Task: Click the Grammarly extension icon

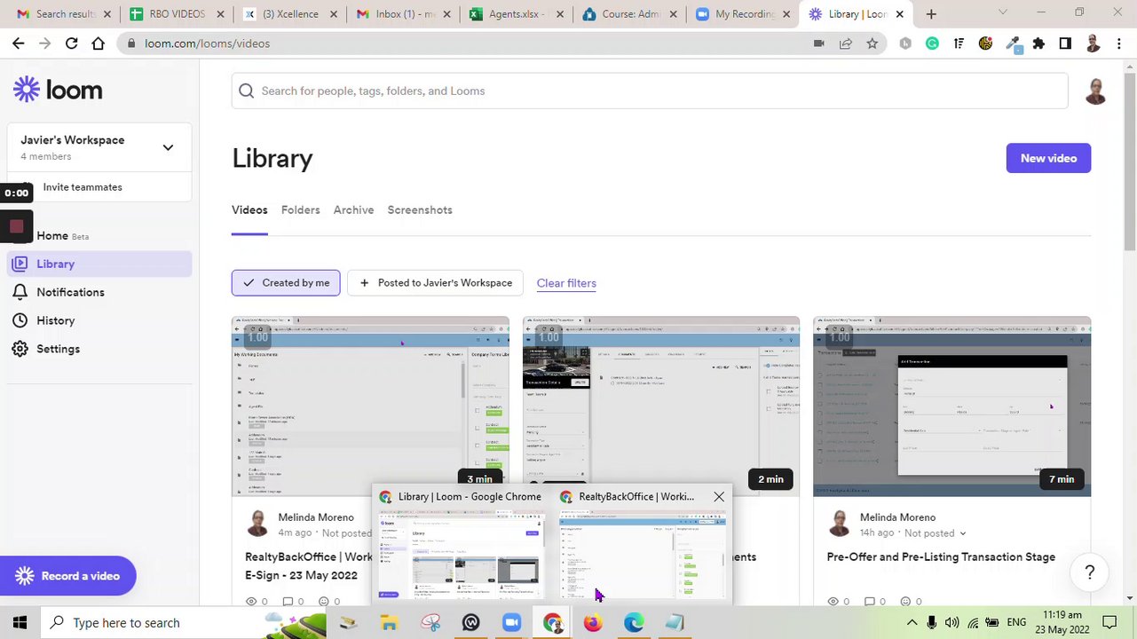Action: point(932,43)
